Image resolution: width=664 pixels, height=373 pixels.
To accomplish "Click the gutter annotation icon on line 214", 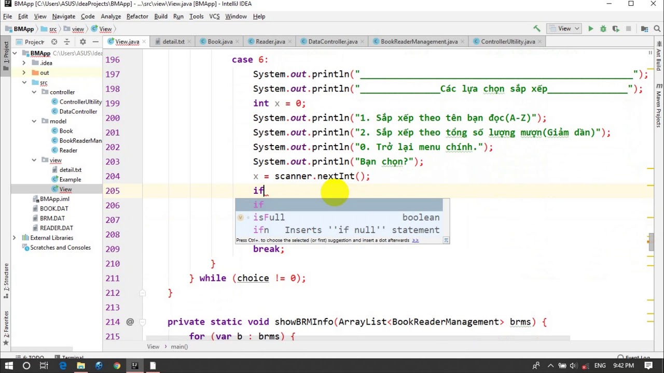I will (130, 322).
